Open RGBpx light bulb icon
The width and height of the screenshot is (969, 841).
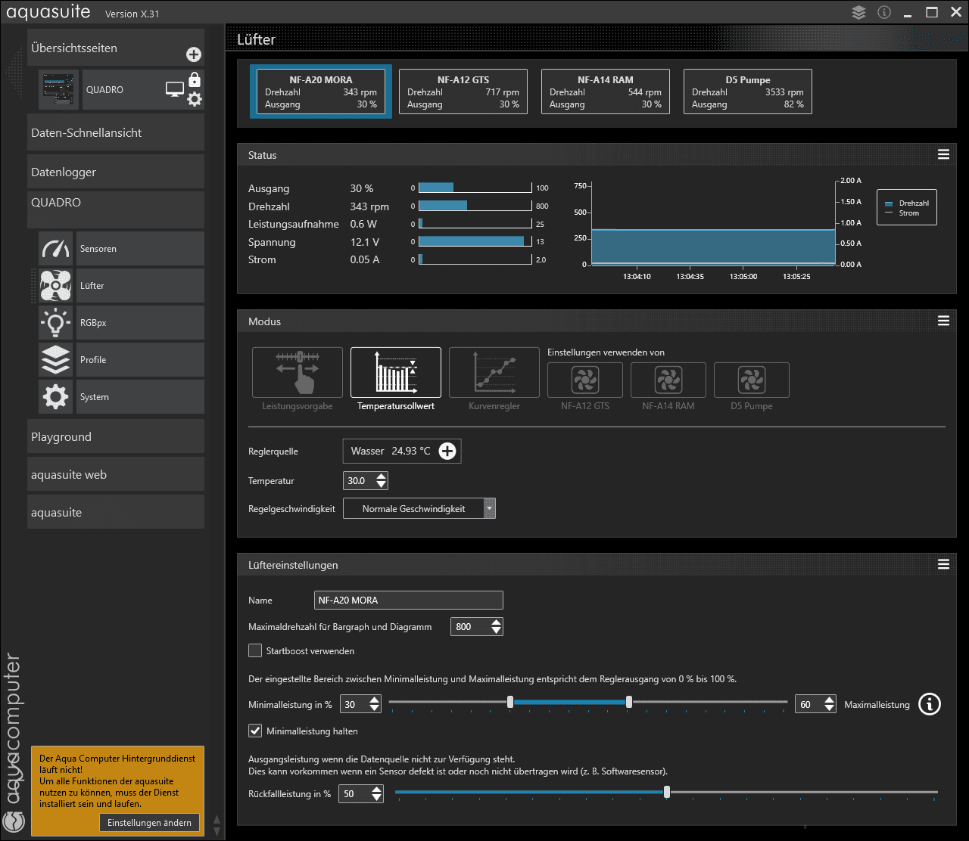tap(56, 323)
